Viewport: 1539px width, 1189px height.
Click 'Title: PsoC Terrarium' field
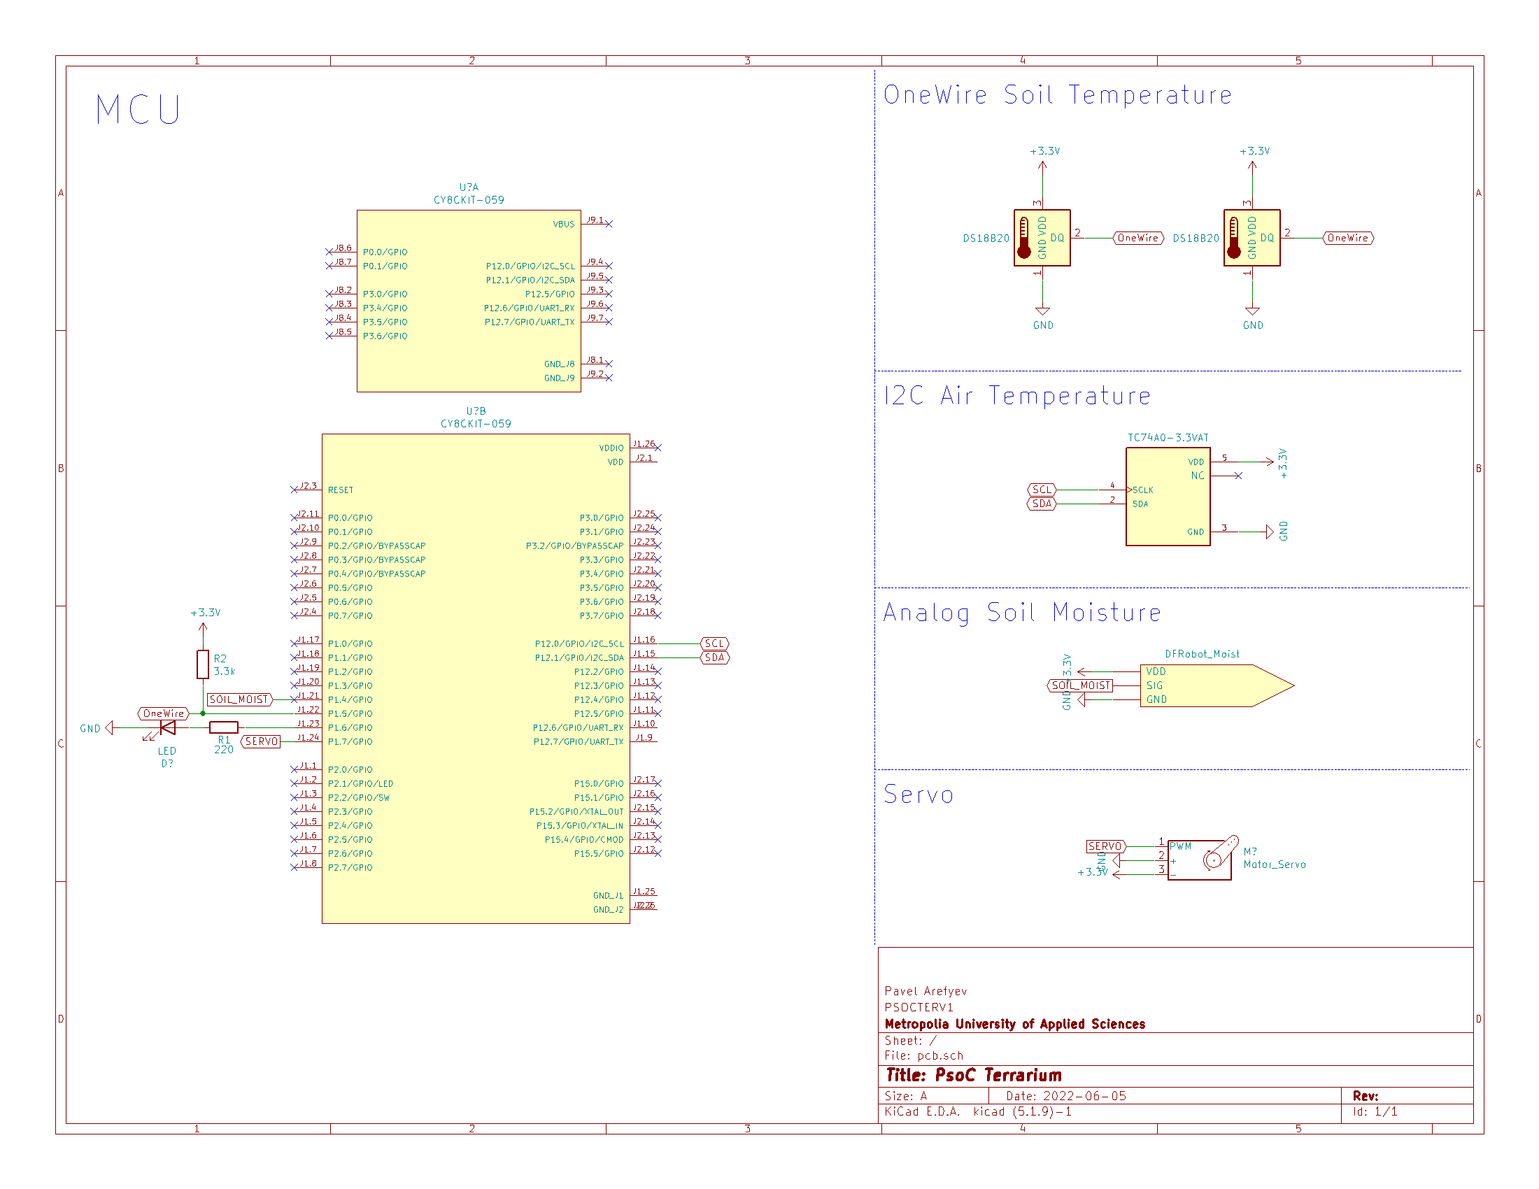tap(973, 1075)
